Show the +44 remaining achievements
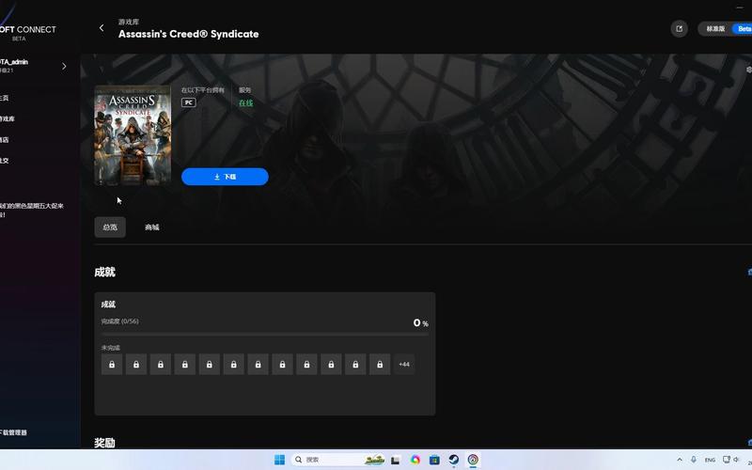 point(404,365)
